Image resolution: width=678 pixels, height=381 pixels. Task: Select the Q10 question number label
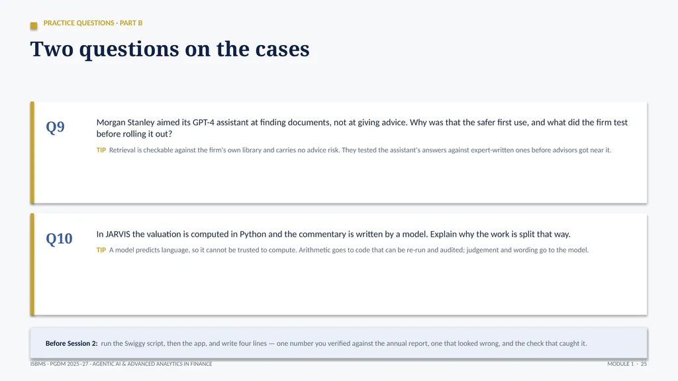click(x=59, y=239)
